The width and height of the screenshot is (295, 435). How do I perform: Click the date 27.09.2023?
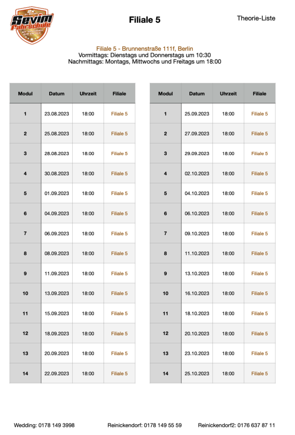click(197, 134)
